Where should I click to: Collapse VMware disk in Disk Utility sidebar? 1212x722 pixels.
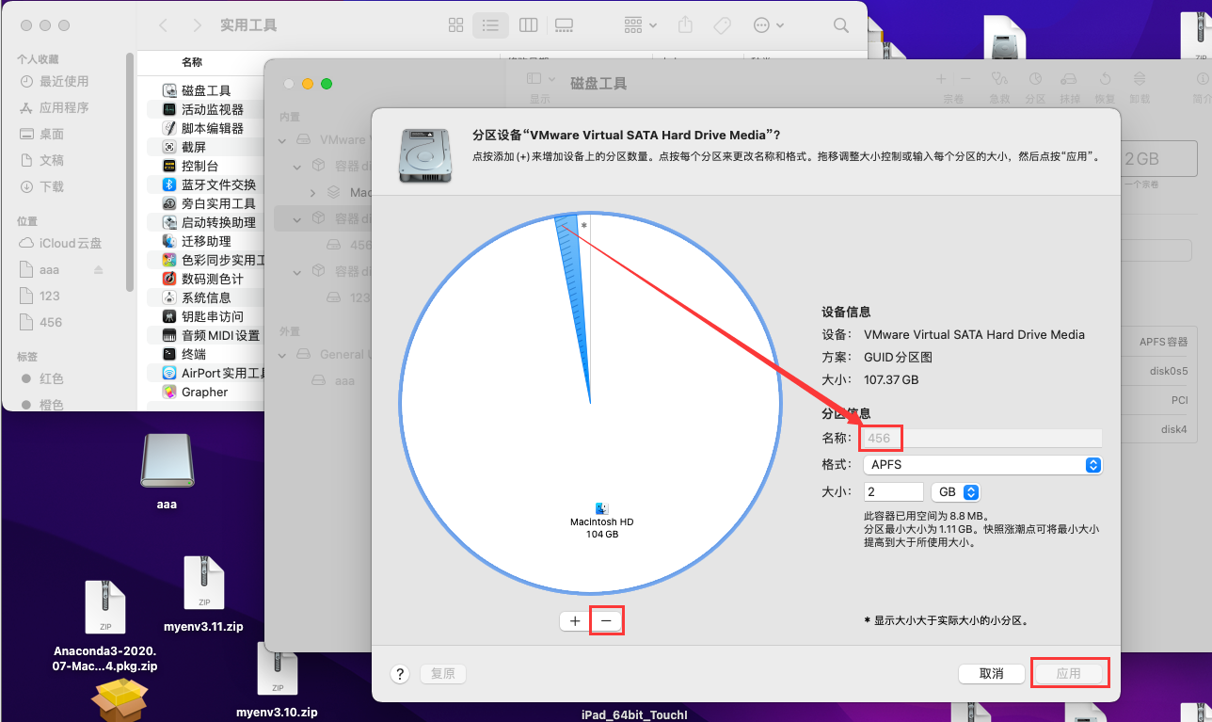pyautogui.click(x=283, y=139)
